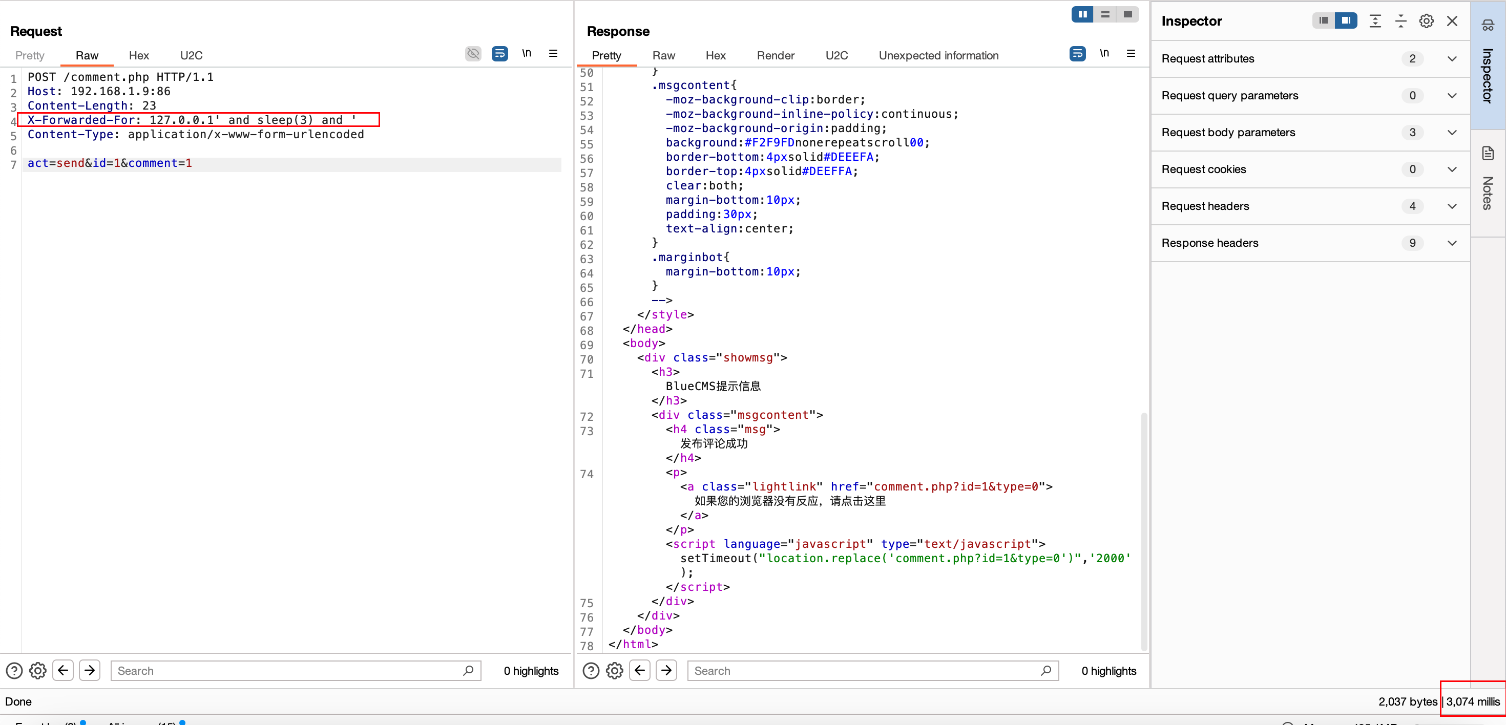Screen dimensions: 1506x725
Task: Click request body line act=send&id=1&comment=1
Action: (x=110, y=163)
